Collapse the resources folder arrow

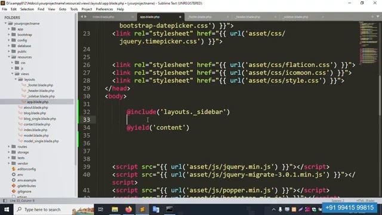(9, 57)
